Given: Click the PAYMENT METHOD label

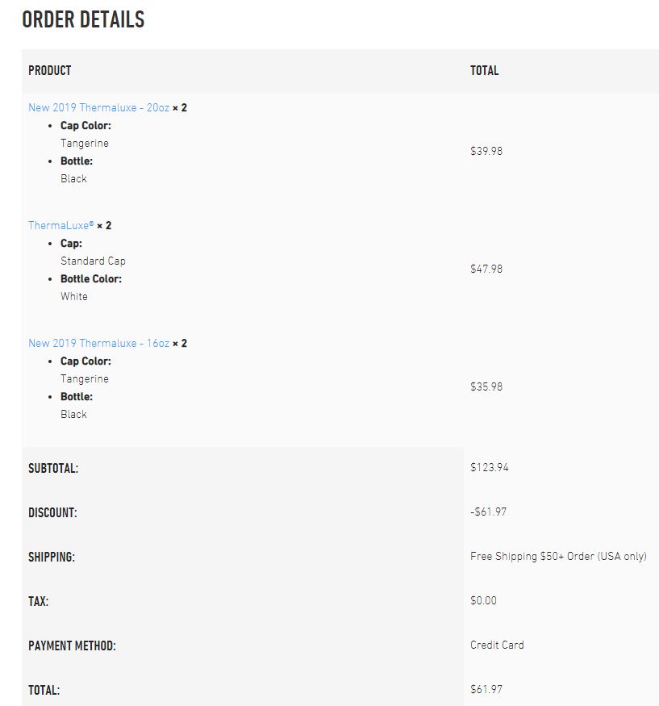Looking at the screenshot, I should click(x=72, y=645).
